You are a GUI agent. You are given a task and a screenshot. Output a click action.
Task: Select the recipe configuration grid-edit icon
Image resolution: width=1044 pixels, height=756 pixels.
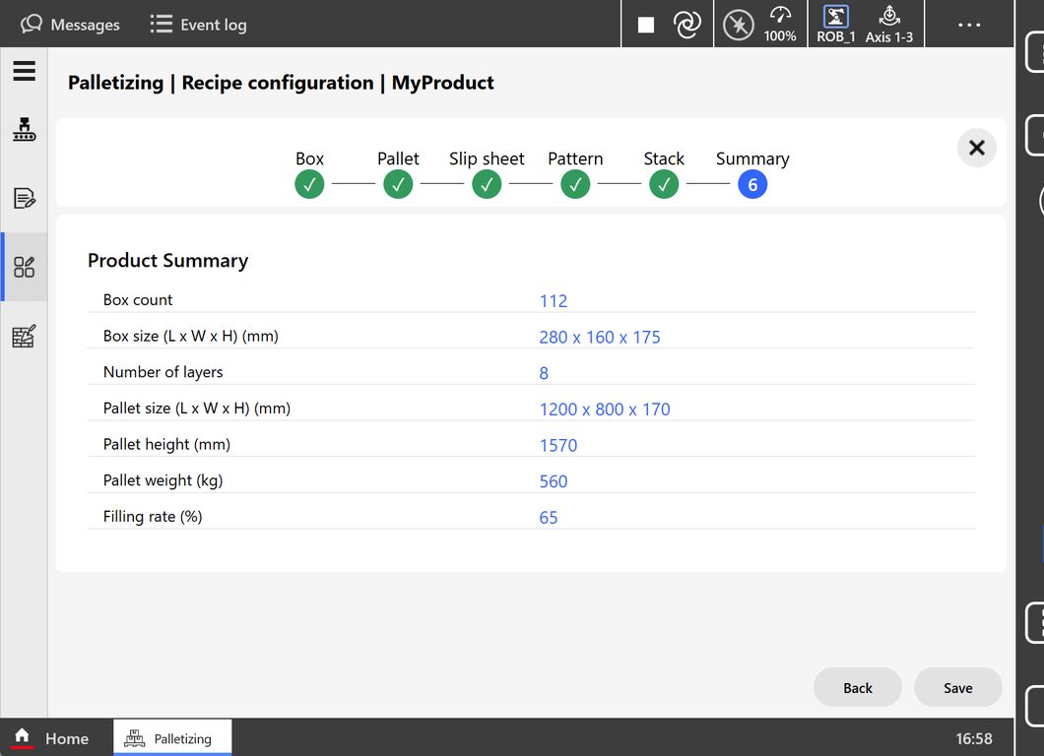[x=24, y=267]
